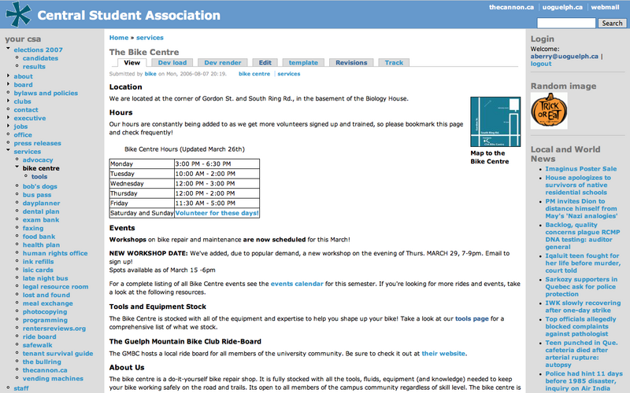Open food bank sidebar link
630x393 pixels.
click(x=39, y=237)
